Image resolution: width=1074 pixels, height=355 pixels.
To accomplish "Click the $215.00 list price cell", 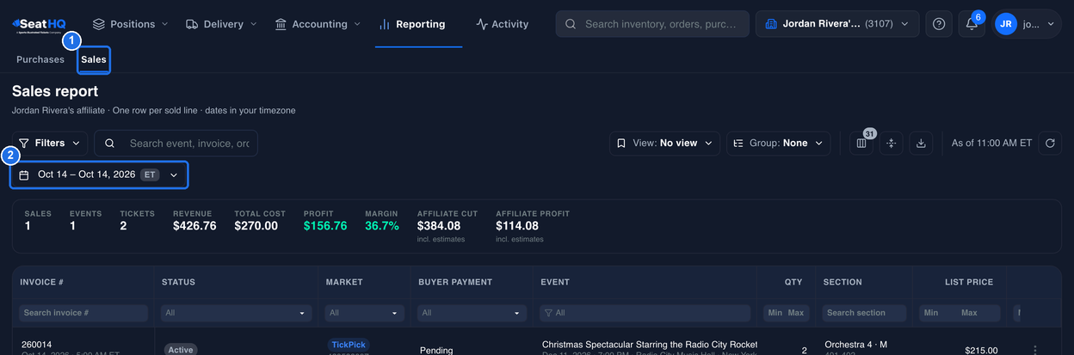I will point(981,350).
